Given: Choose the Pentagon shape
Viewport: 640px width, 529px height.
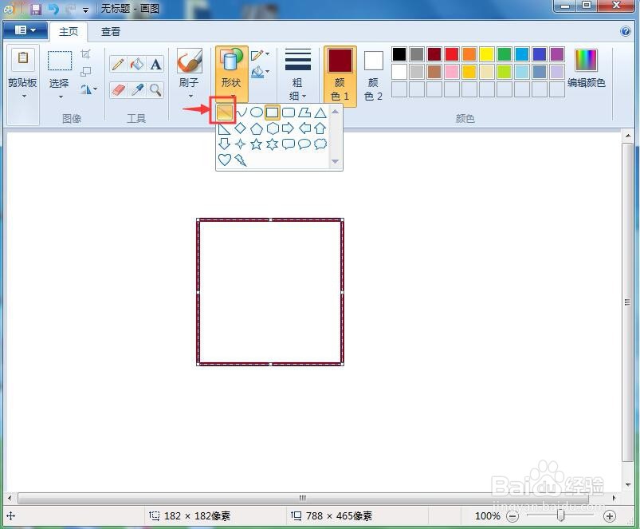Looking at the screenshot, I should 257,128.
